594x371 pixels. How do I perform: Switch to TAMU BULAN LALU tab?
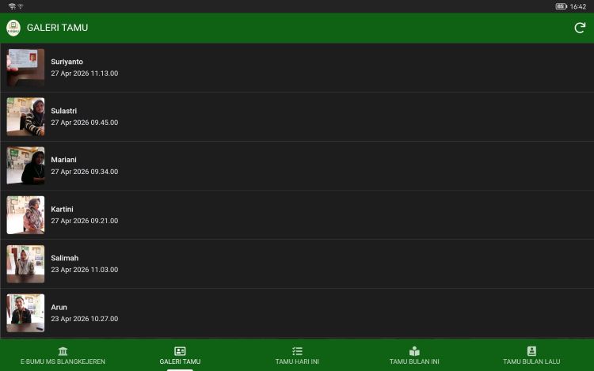pos(531,355)
